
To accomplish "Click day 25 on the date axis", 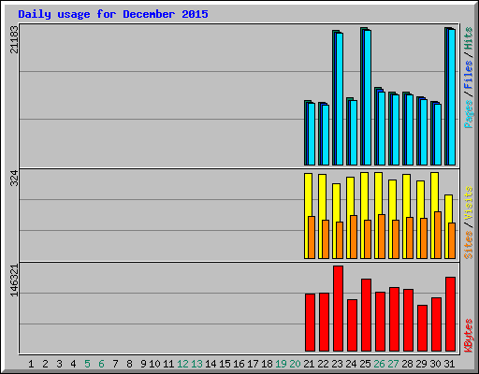I will tap(365, 364).
